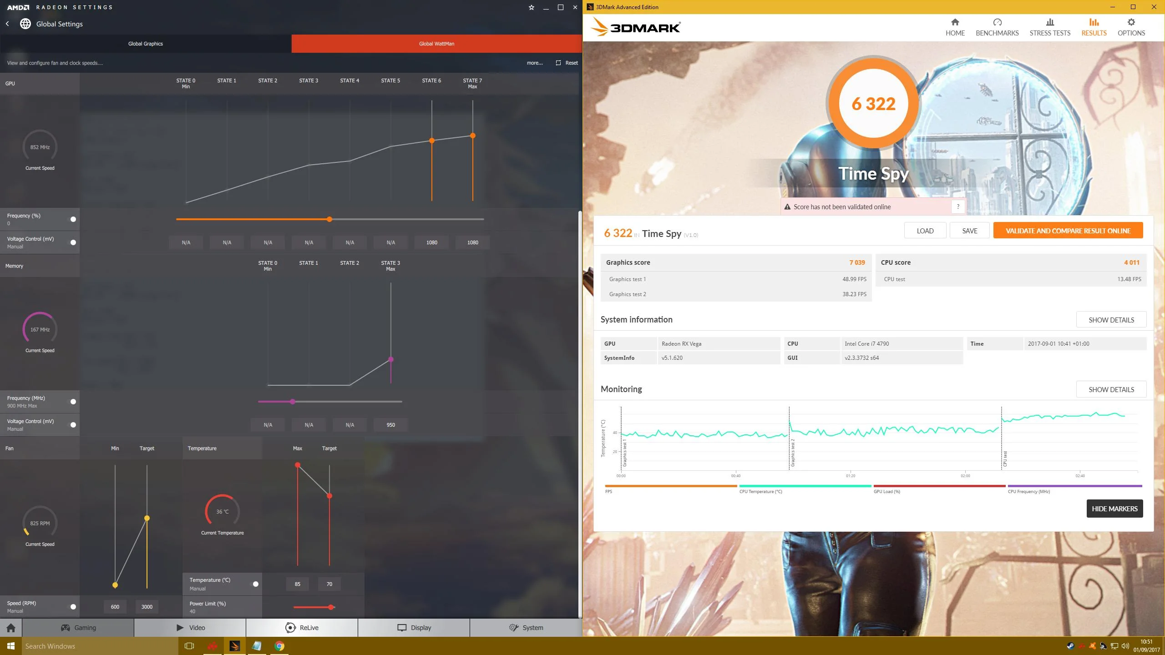Click the volume speaker tray icon

[x=1125, y=646]
